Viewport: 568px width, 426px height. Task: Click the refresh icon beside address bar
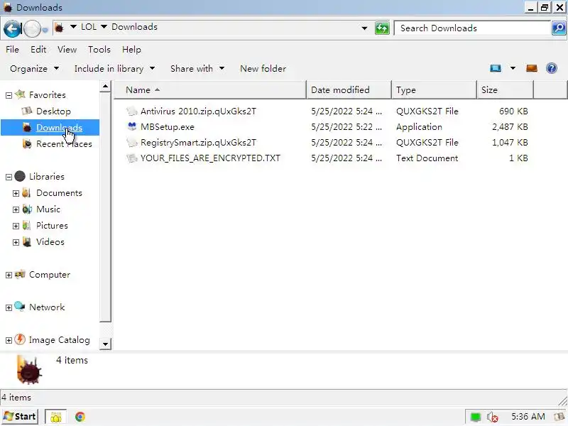click(x=382, y=28)
